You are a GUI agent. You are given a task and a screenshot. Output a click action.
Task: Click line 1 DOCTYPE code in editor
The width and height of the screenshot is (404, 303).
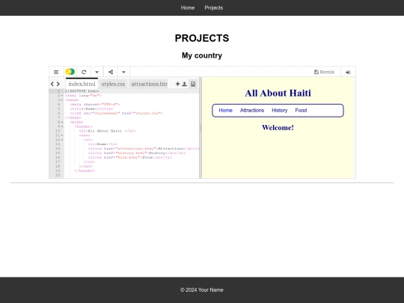82,91
